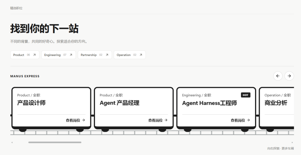
Task: Open 查看岗位 link for Agent 产品经理
Action: (x=158, y=120)
